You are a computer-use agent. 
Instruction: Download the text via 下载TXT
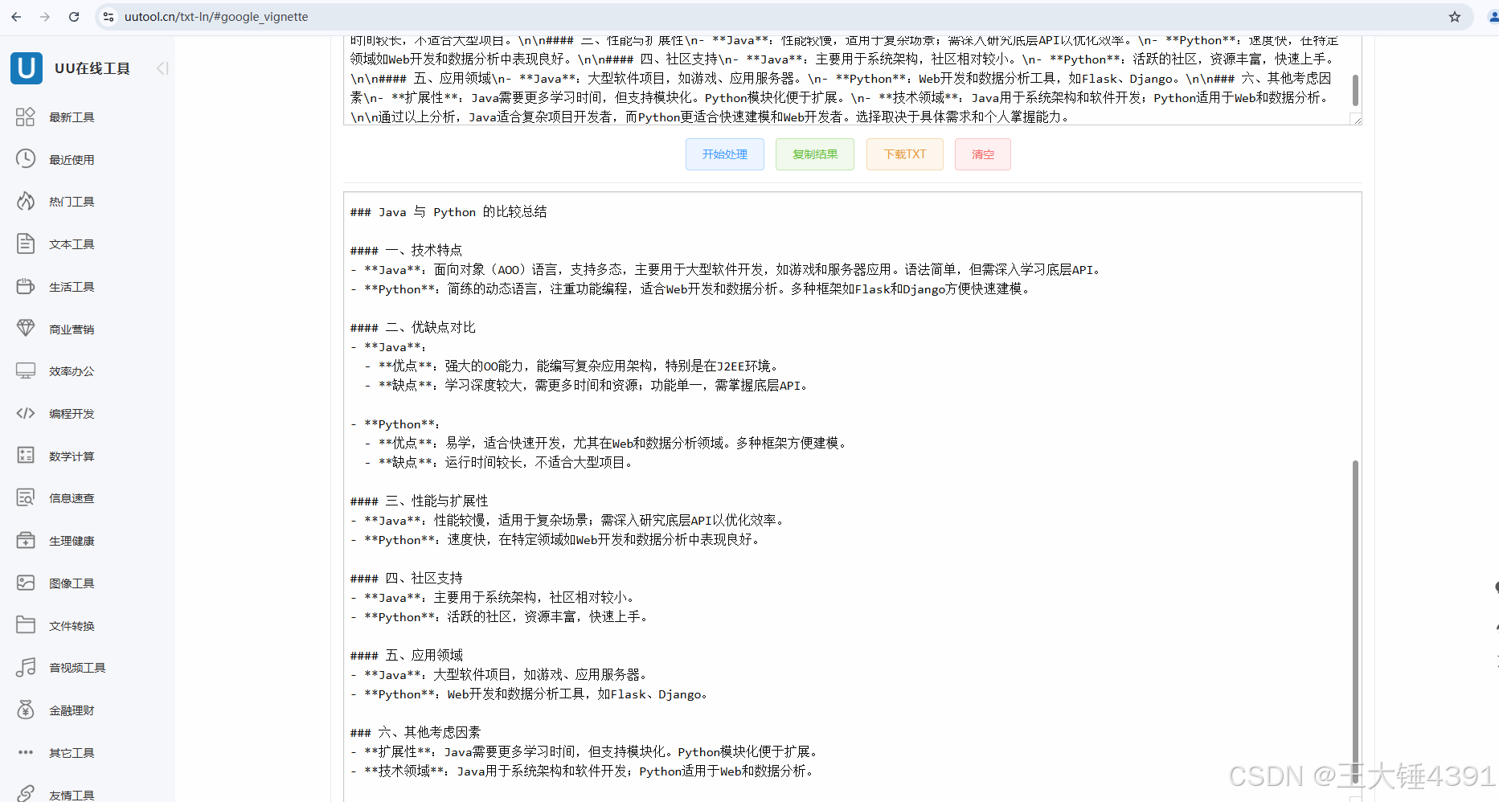point(904,153)
